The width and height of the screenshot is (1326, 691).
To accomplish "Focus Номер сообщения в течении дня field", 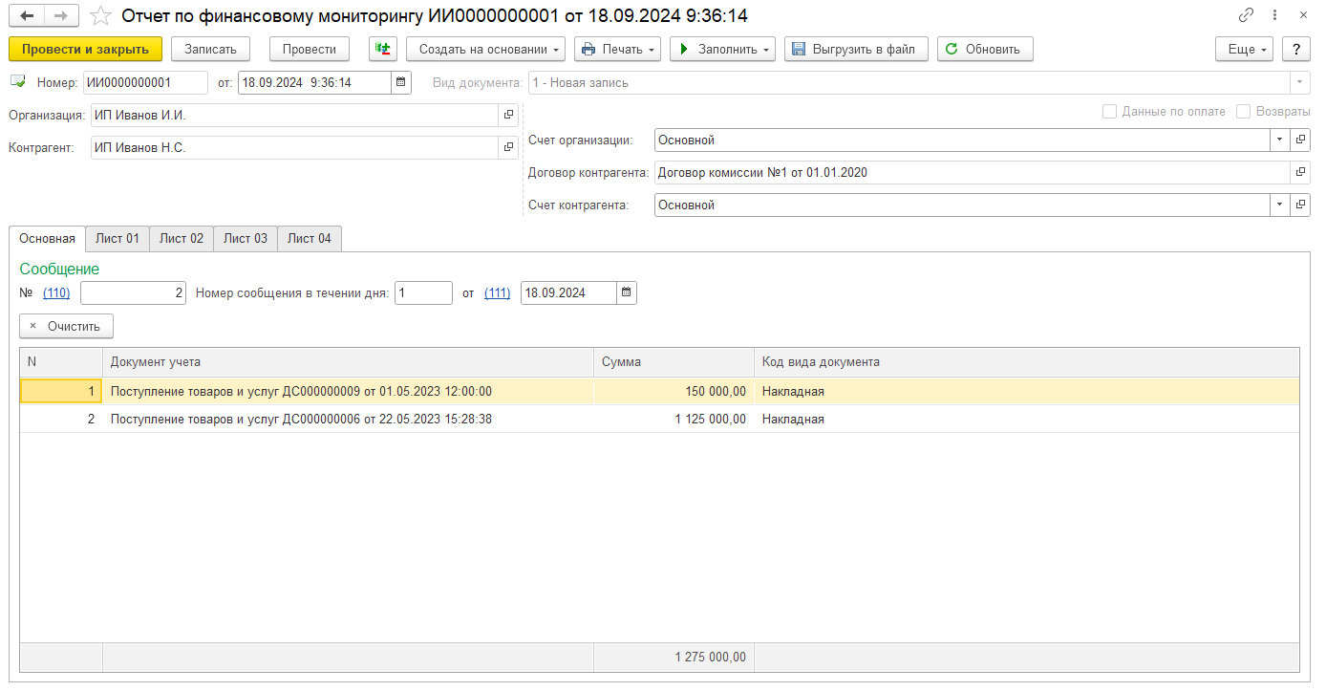I will click(423, 293).
